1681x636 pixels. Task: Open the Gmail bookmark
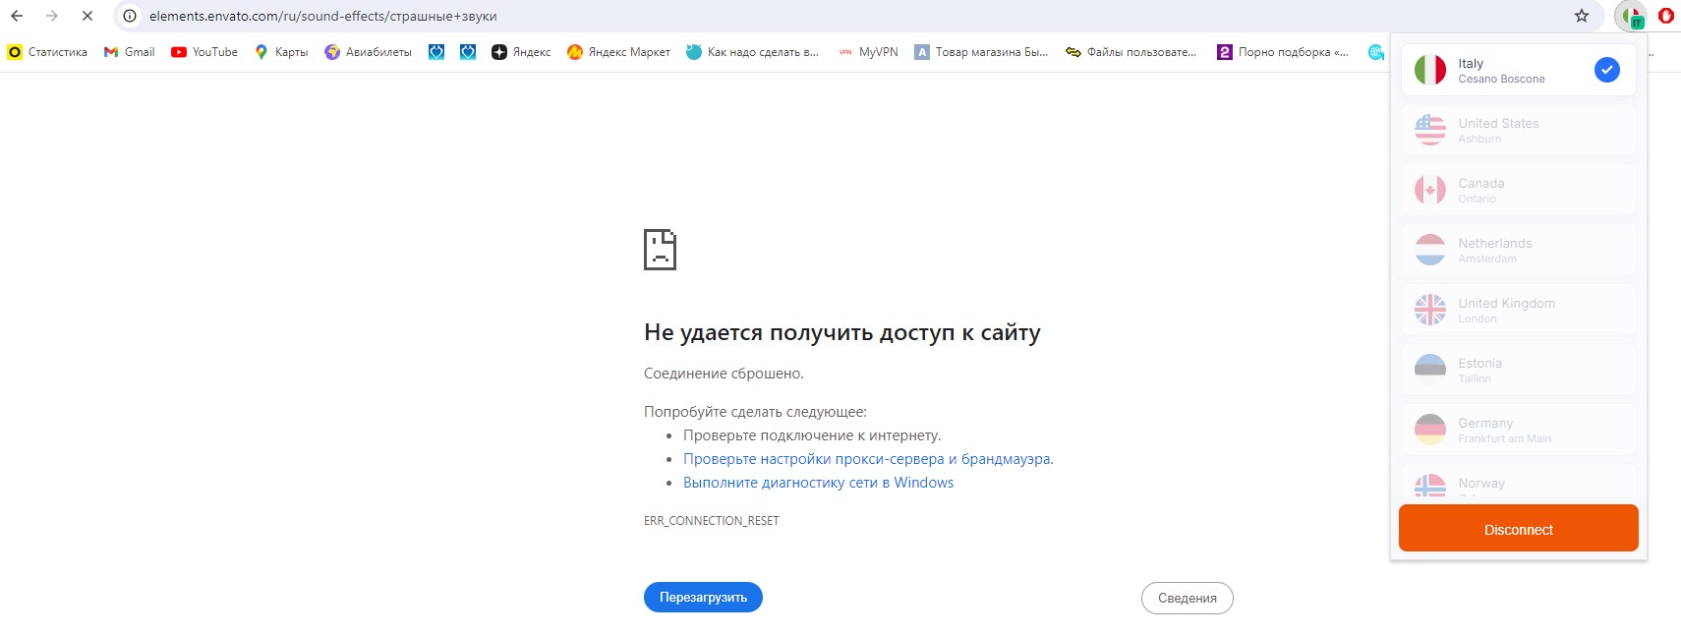tap(130, 52)
